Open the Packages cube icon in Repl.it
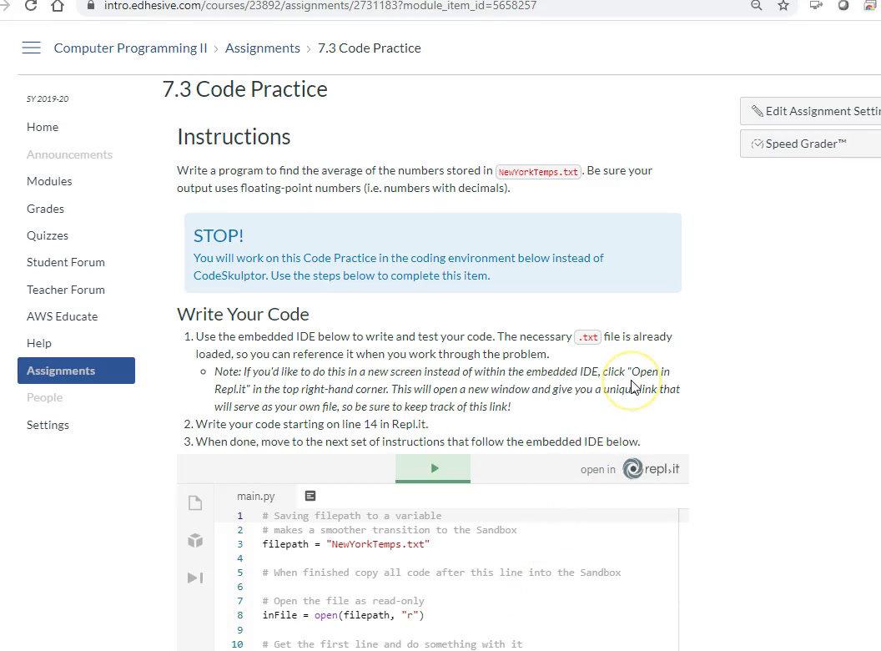This screenshot has width=881, height=651. click(x=195, y=540)
